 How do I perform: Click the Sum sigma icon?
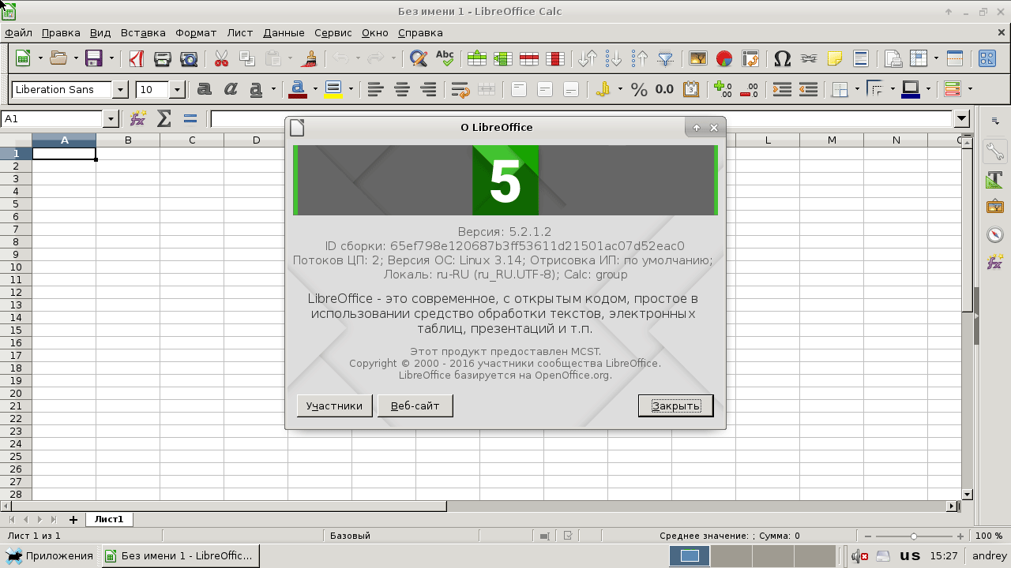point(164,118)
